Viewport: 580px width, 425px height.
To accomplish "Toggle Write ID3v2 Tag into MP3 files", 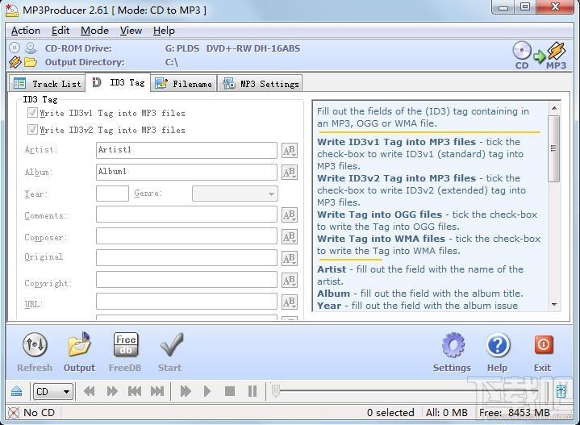I will 32,130.
